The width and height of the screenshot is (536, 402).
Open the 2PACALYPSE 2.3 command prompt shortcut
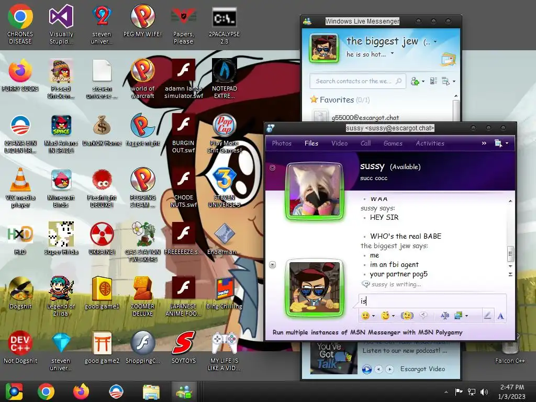coord(224,26)
